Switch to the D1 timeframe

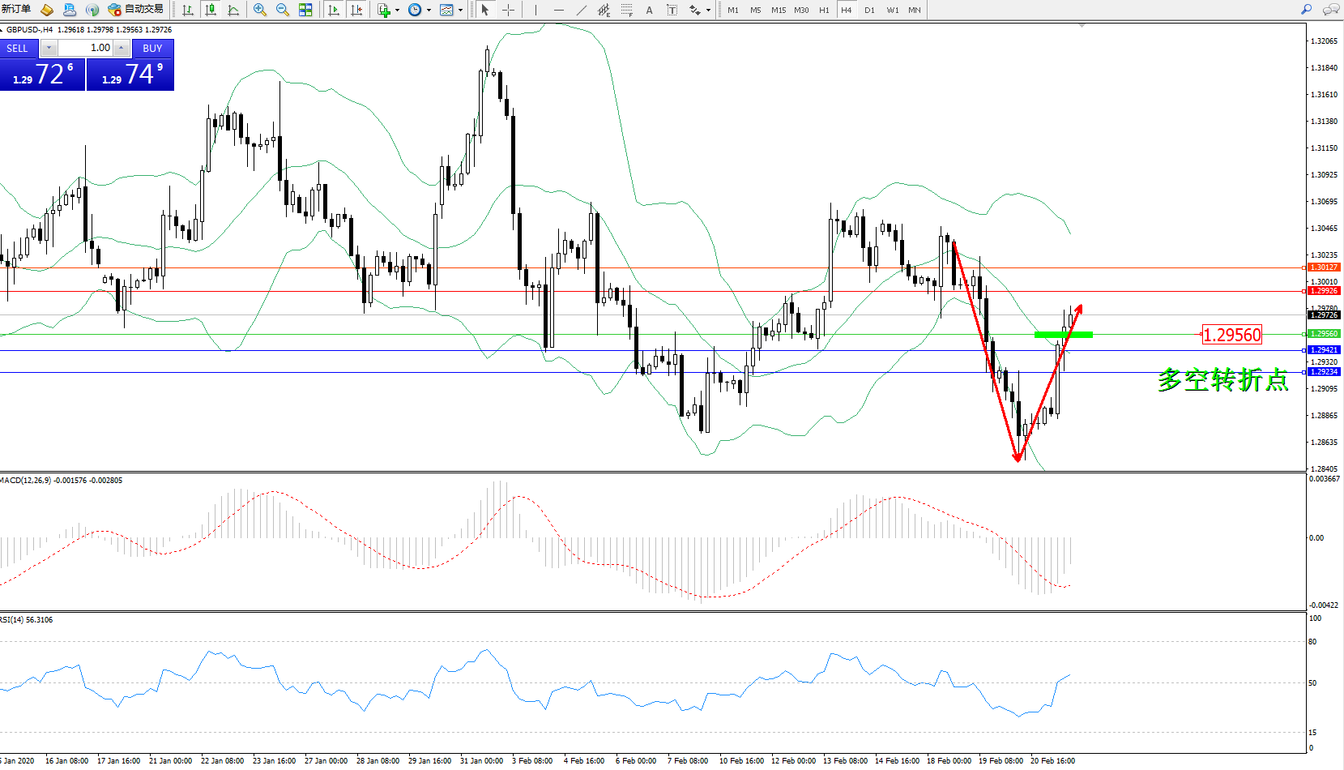coord(869,10)
